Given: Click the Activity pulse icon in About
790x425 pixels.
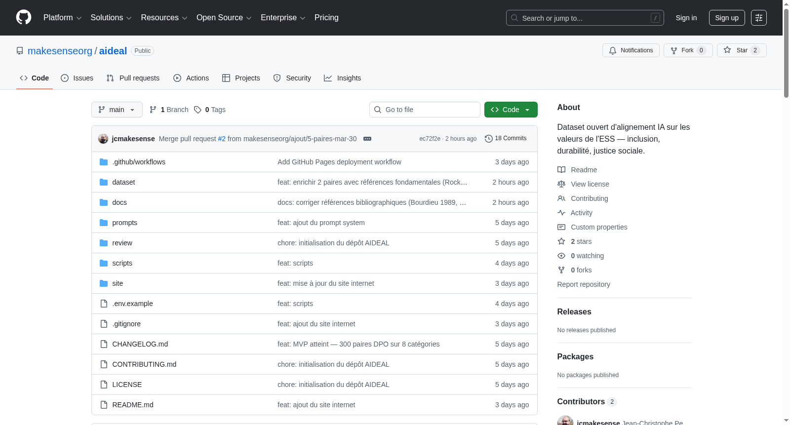Looking at the screenshot, I should point(561,213).
